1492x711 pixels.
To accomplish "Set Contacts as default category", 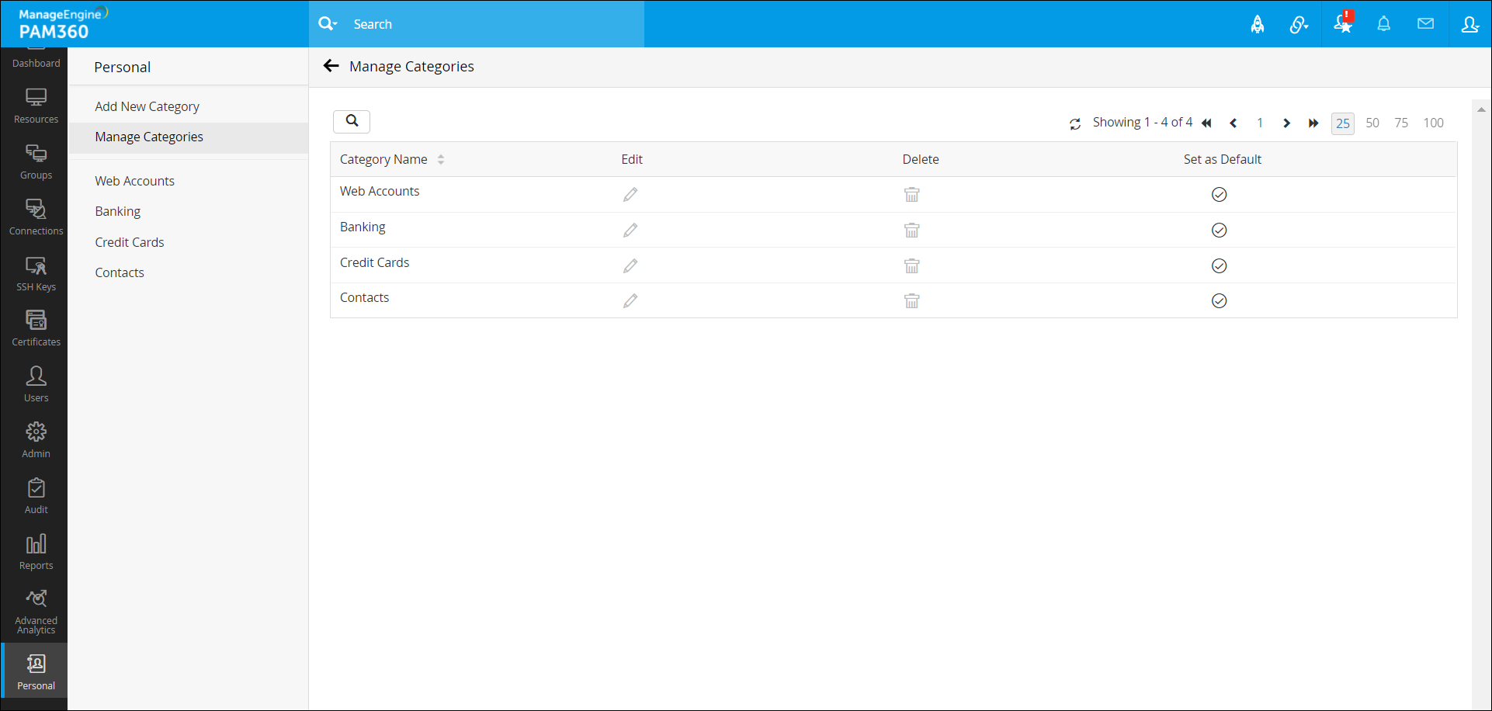I will pyautogui.click(x=1219, y=301).
